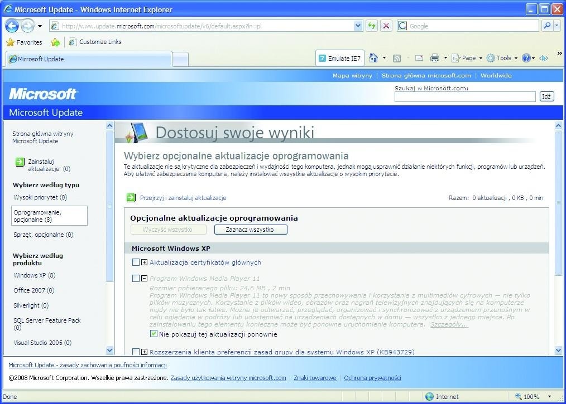
Task: Open Read mail icon on the command bar
Action: (x=419, y=57)
